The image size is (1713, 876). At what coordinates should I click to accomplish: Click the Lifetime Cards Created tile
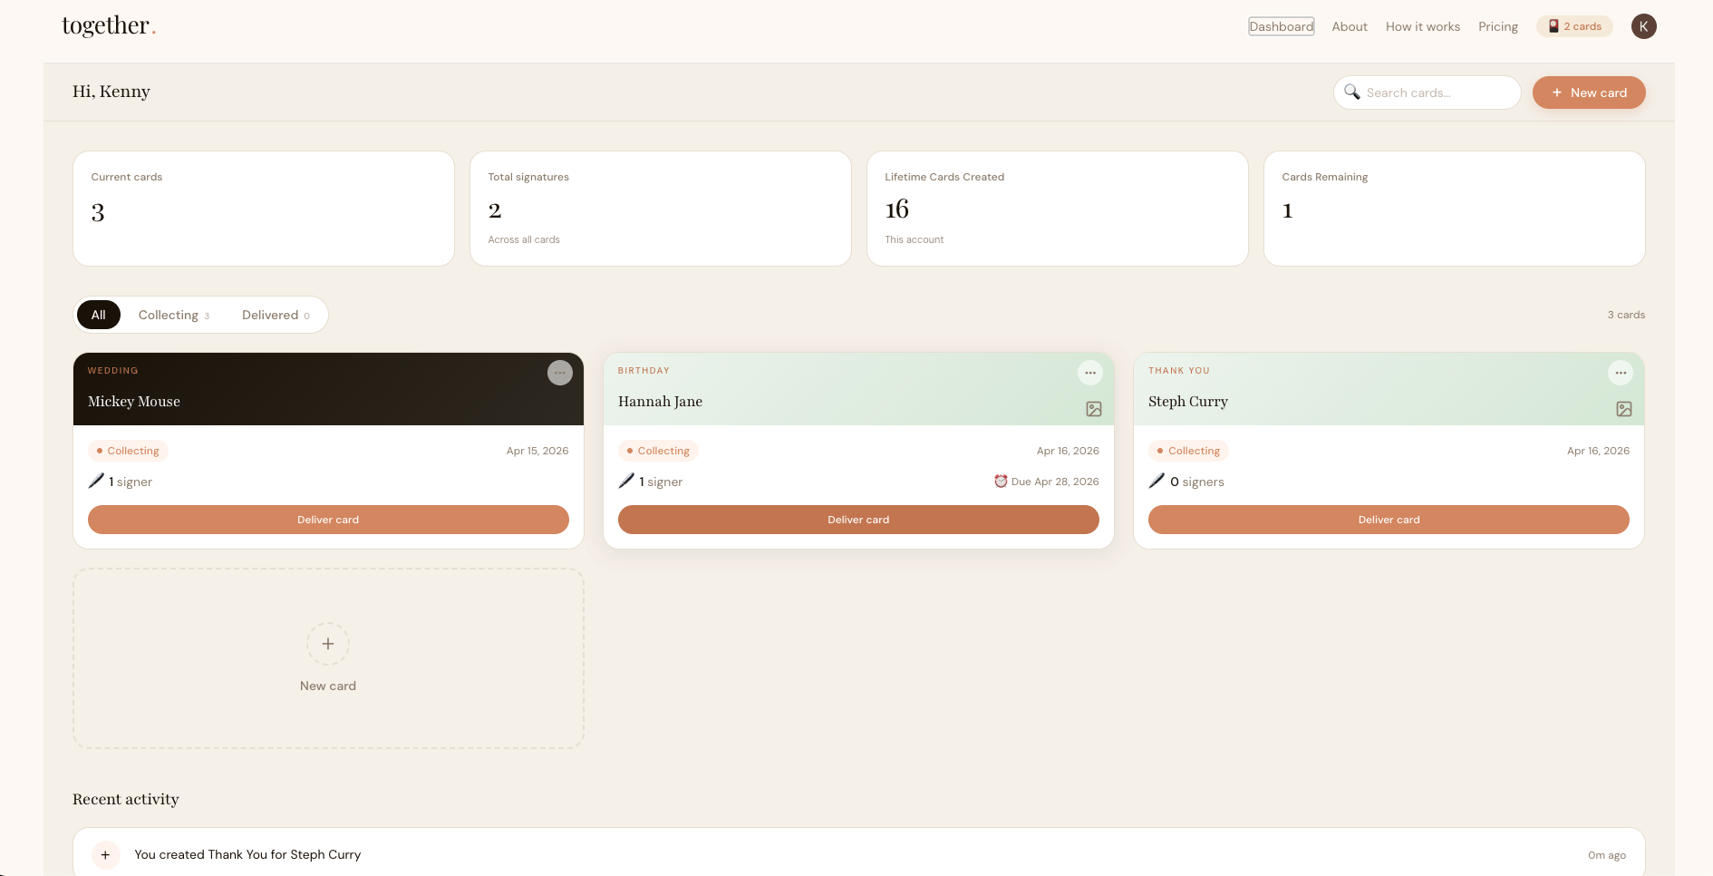1058,209
